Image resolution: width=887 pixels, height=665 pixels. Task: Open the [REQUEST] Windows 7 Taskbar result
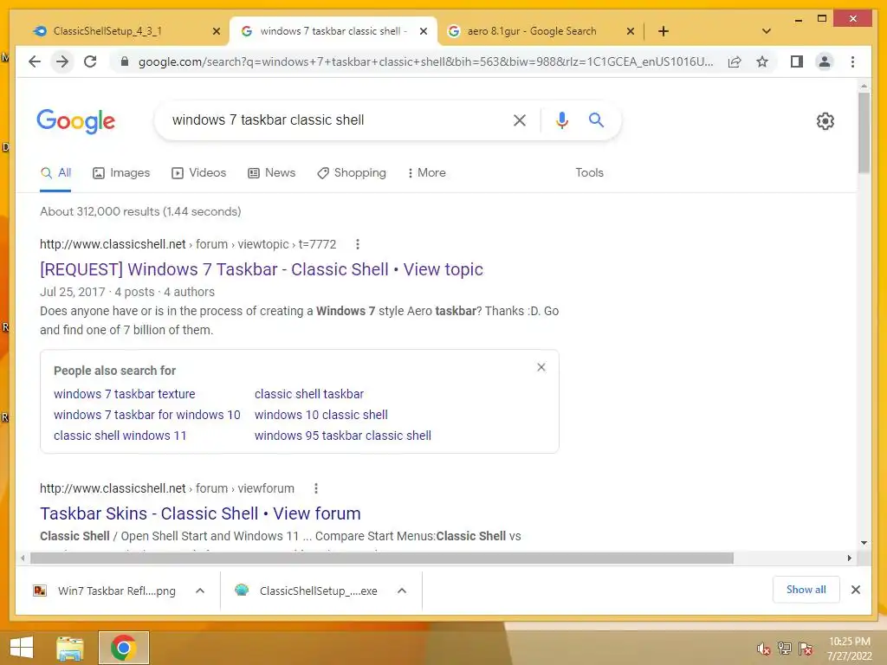tap(262, 269)
